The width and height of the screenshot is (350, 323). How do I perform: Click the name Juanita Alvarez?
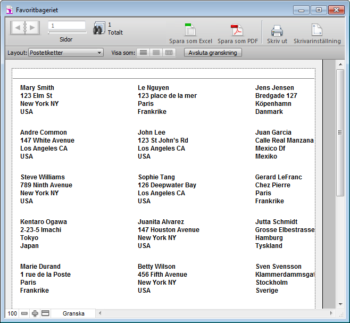pos(161,221)
